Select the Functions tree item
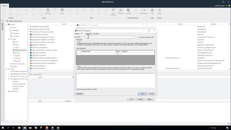The image size is (231, 130). (16, 36)
